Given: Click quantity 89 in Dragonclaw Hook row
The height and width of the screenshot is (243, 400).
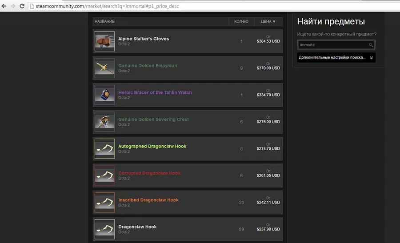Looking at the screenshot, I should point(242,229).
